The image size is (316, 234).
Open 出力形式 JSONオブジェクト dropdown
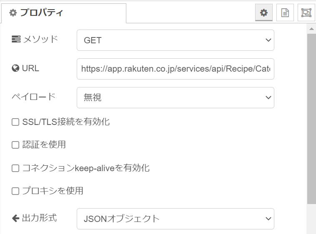click(176, 219)
